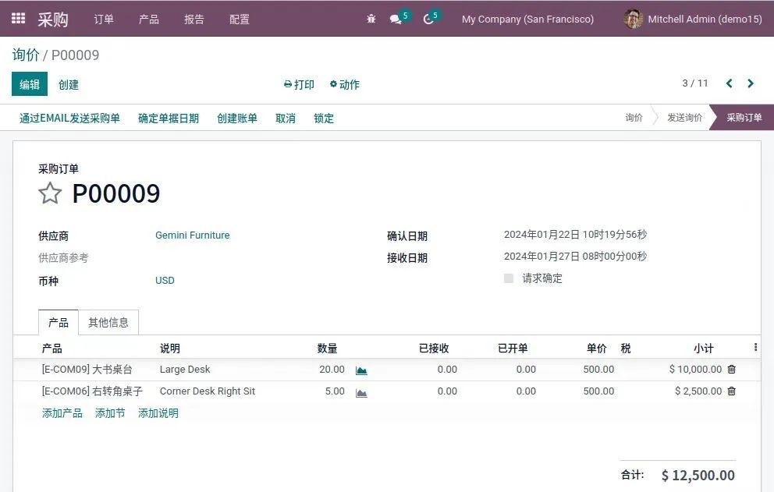Viewport: 774px width, 492px height.
Task: Open the chat messages icon
Action: pyautogui.click(x=396, y=19)
